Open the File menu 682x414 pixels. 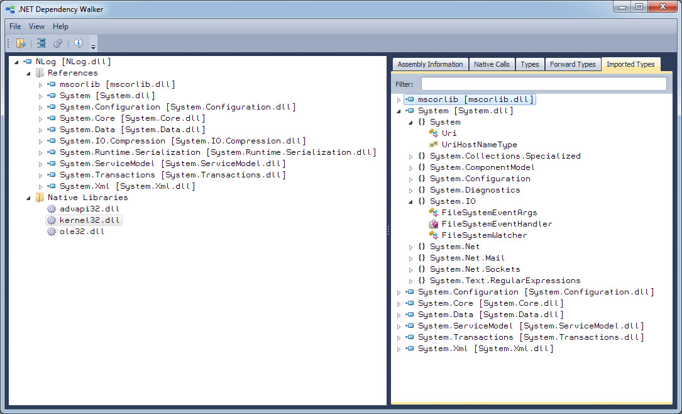[x=15, y=26]
